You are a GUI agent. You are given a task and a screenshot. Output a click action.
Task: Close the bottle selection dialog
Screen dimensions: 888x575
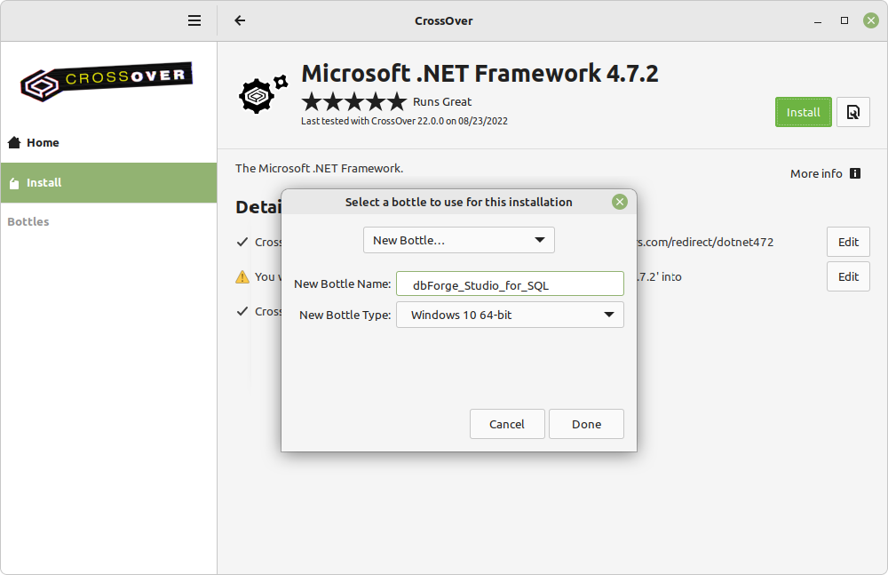[620, 202]
